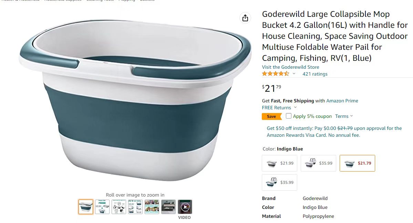View the feature detail circles thumbnail
413x223 pixels.
119,207
